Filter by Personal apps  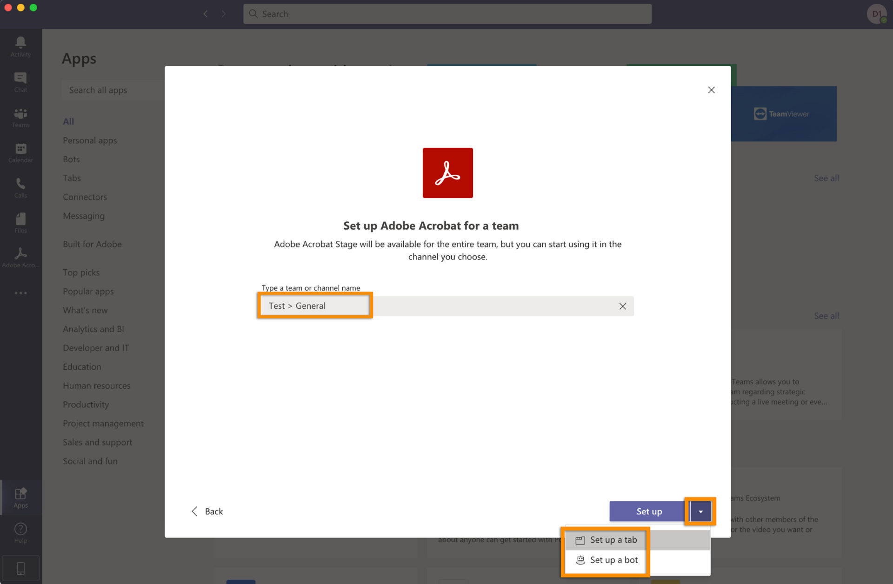(x=90, y=140)
